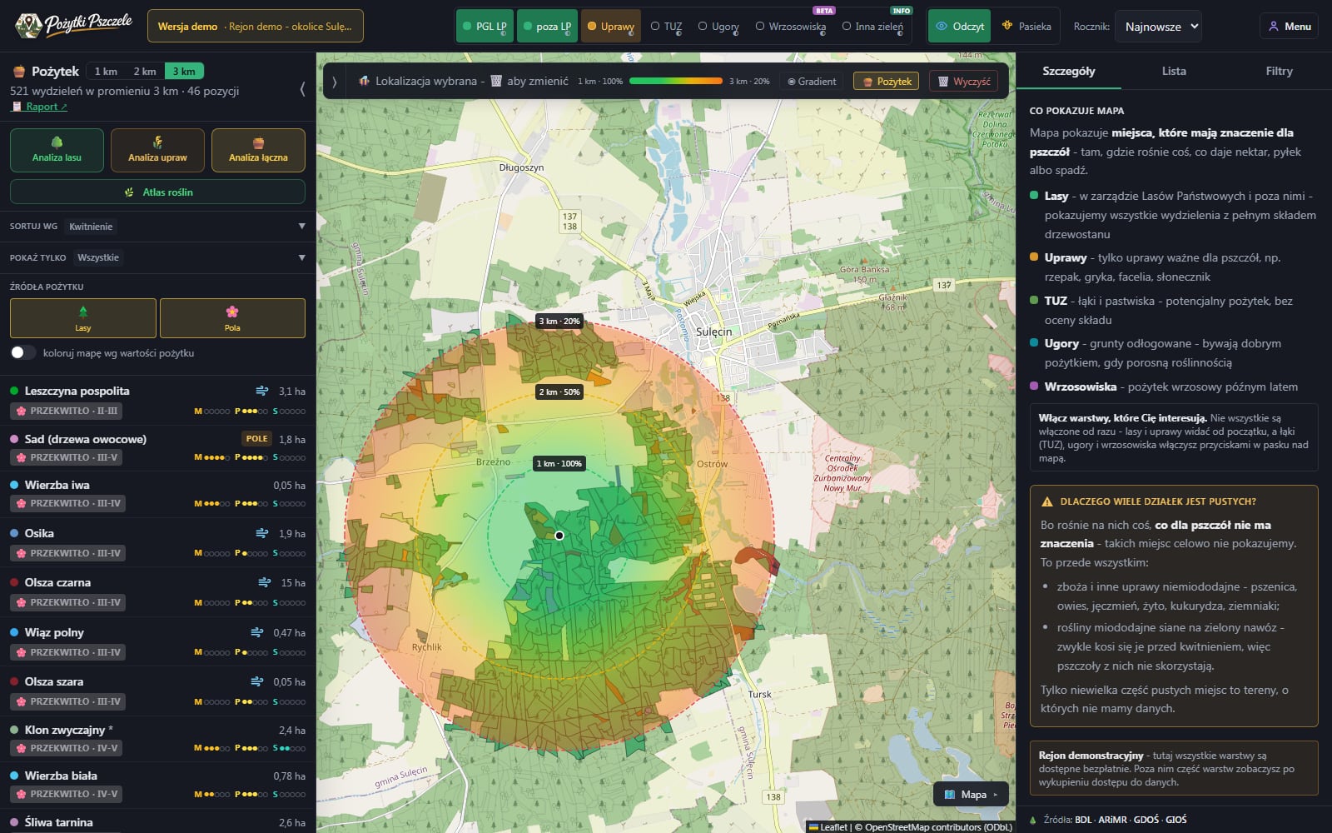Click wind icon in Olsza czarna row
1332x833 pixels.
pyautogui.click(x=265, y=582)
